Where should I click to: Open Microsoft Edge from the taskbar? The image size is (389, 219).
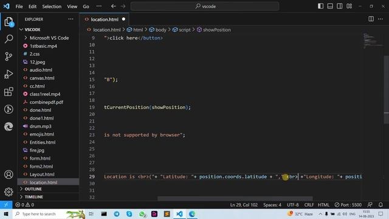[x=192, y=214]
